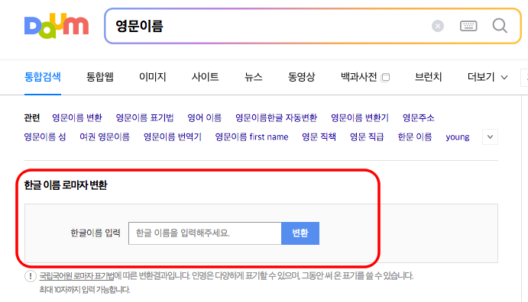Click related search 영문이름 변환기
This screenshot has width=528, height=302.
coord(360,117)
